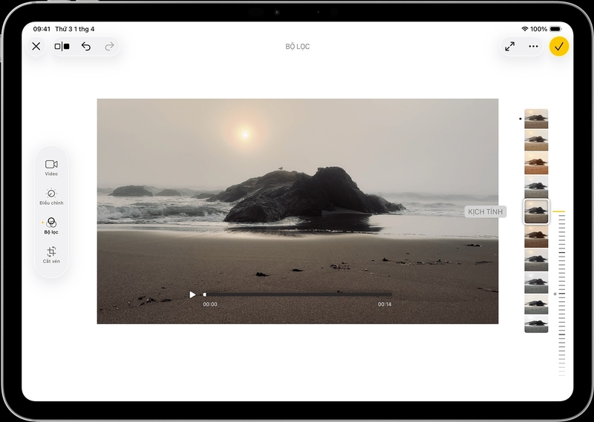Screen dimensions: 594x422
Task: Click the beach video preview frame
Action: pos(298,211)
